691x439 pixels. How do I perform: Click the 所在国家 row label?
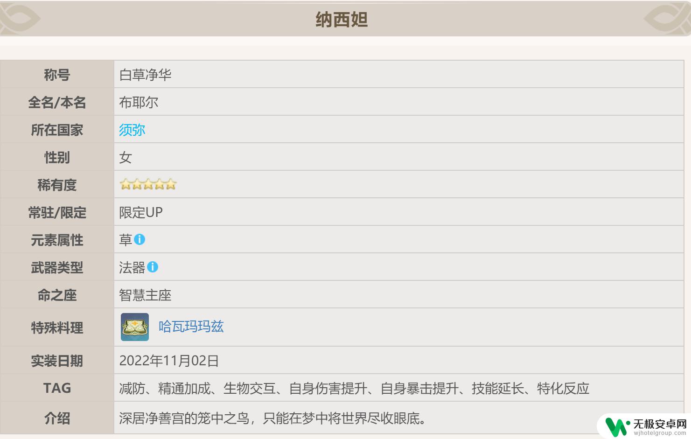[x=57, y=130]
